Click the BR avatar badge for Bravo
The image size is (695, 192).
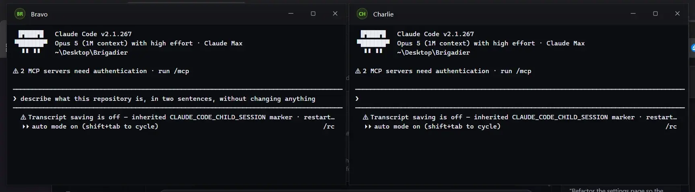pyautogui.click(x=20, y=14)
